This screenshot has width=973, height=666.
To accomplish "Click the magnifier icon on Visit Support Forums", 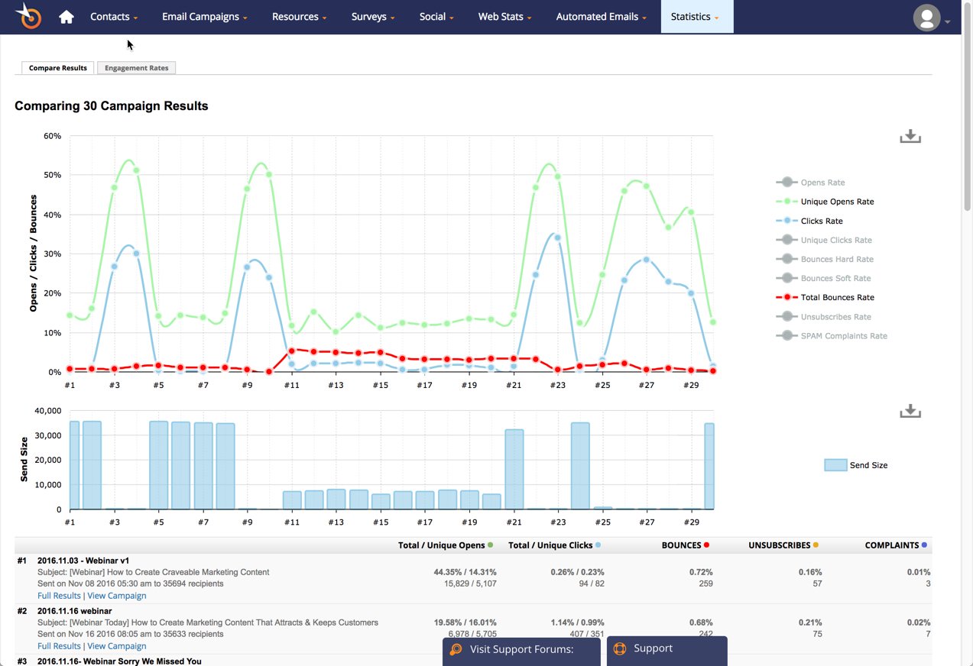I will pos(456,649).
